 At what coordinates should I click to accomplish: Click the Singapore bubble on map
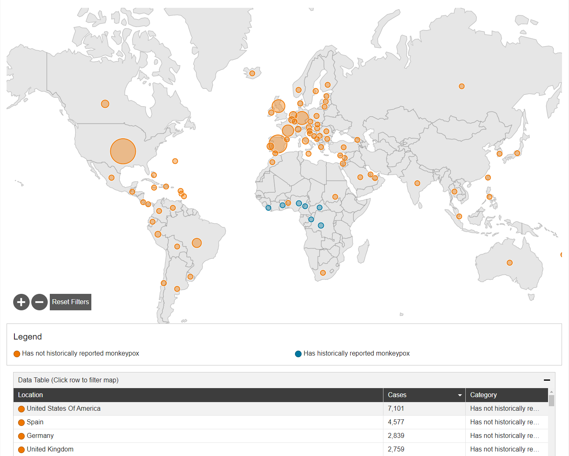[x=459, y=216]
